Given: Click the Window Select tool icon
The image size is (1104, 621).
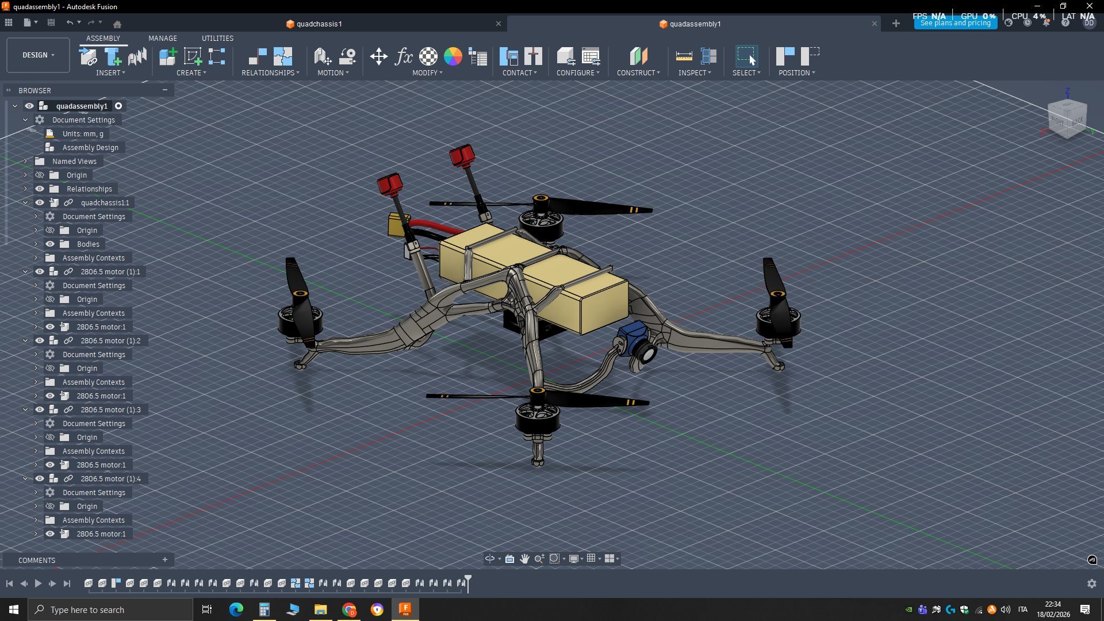Looking at the screenshot, I should [x=746, y=56].
